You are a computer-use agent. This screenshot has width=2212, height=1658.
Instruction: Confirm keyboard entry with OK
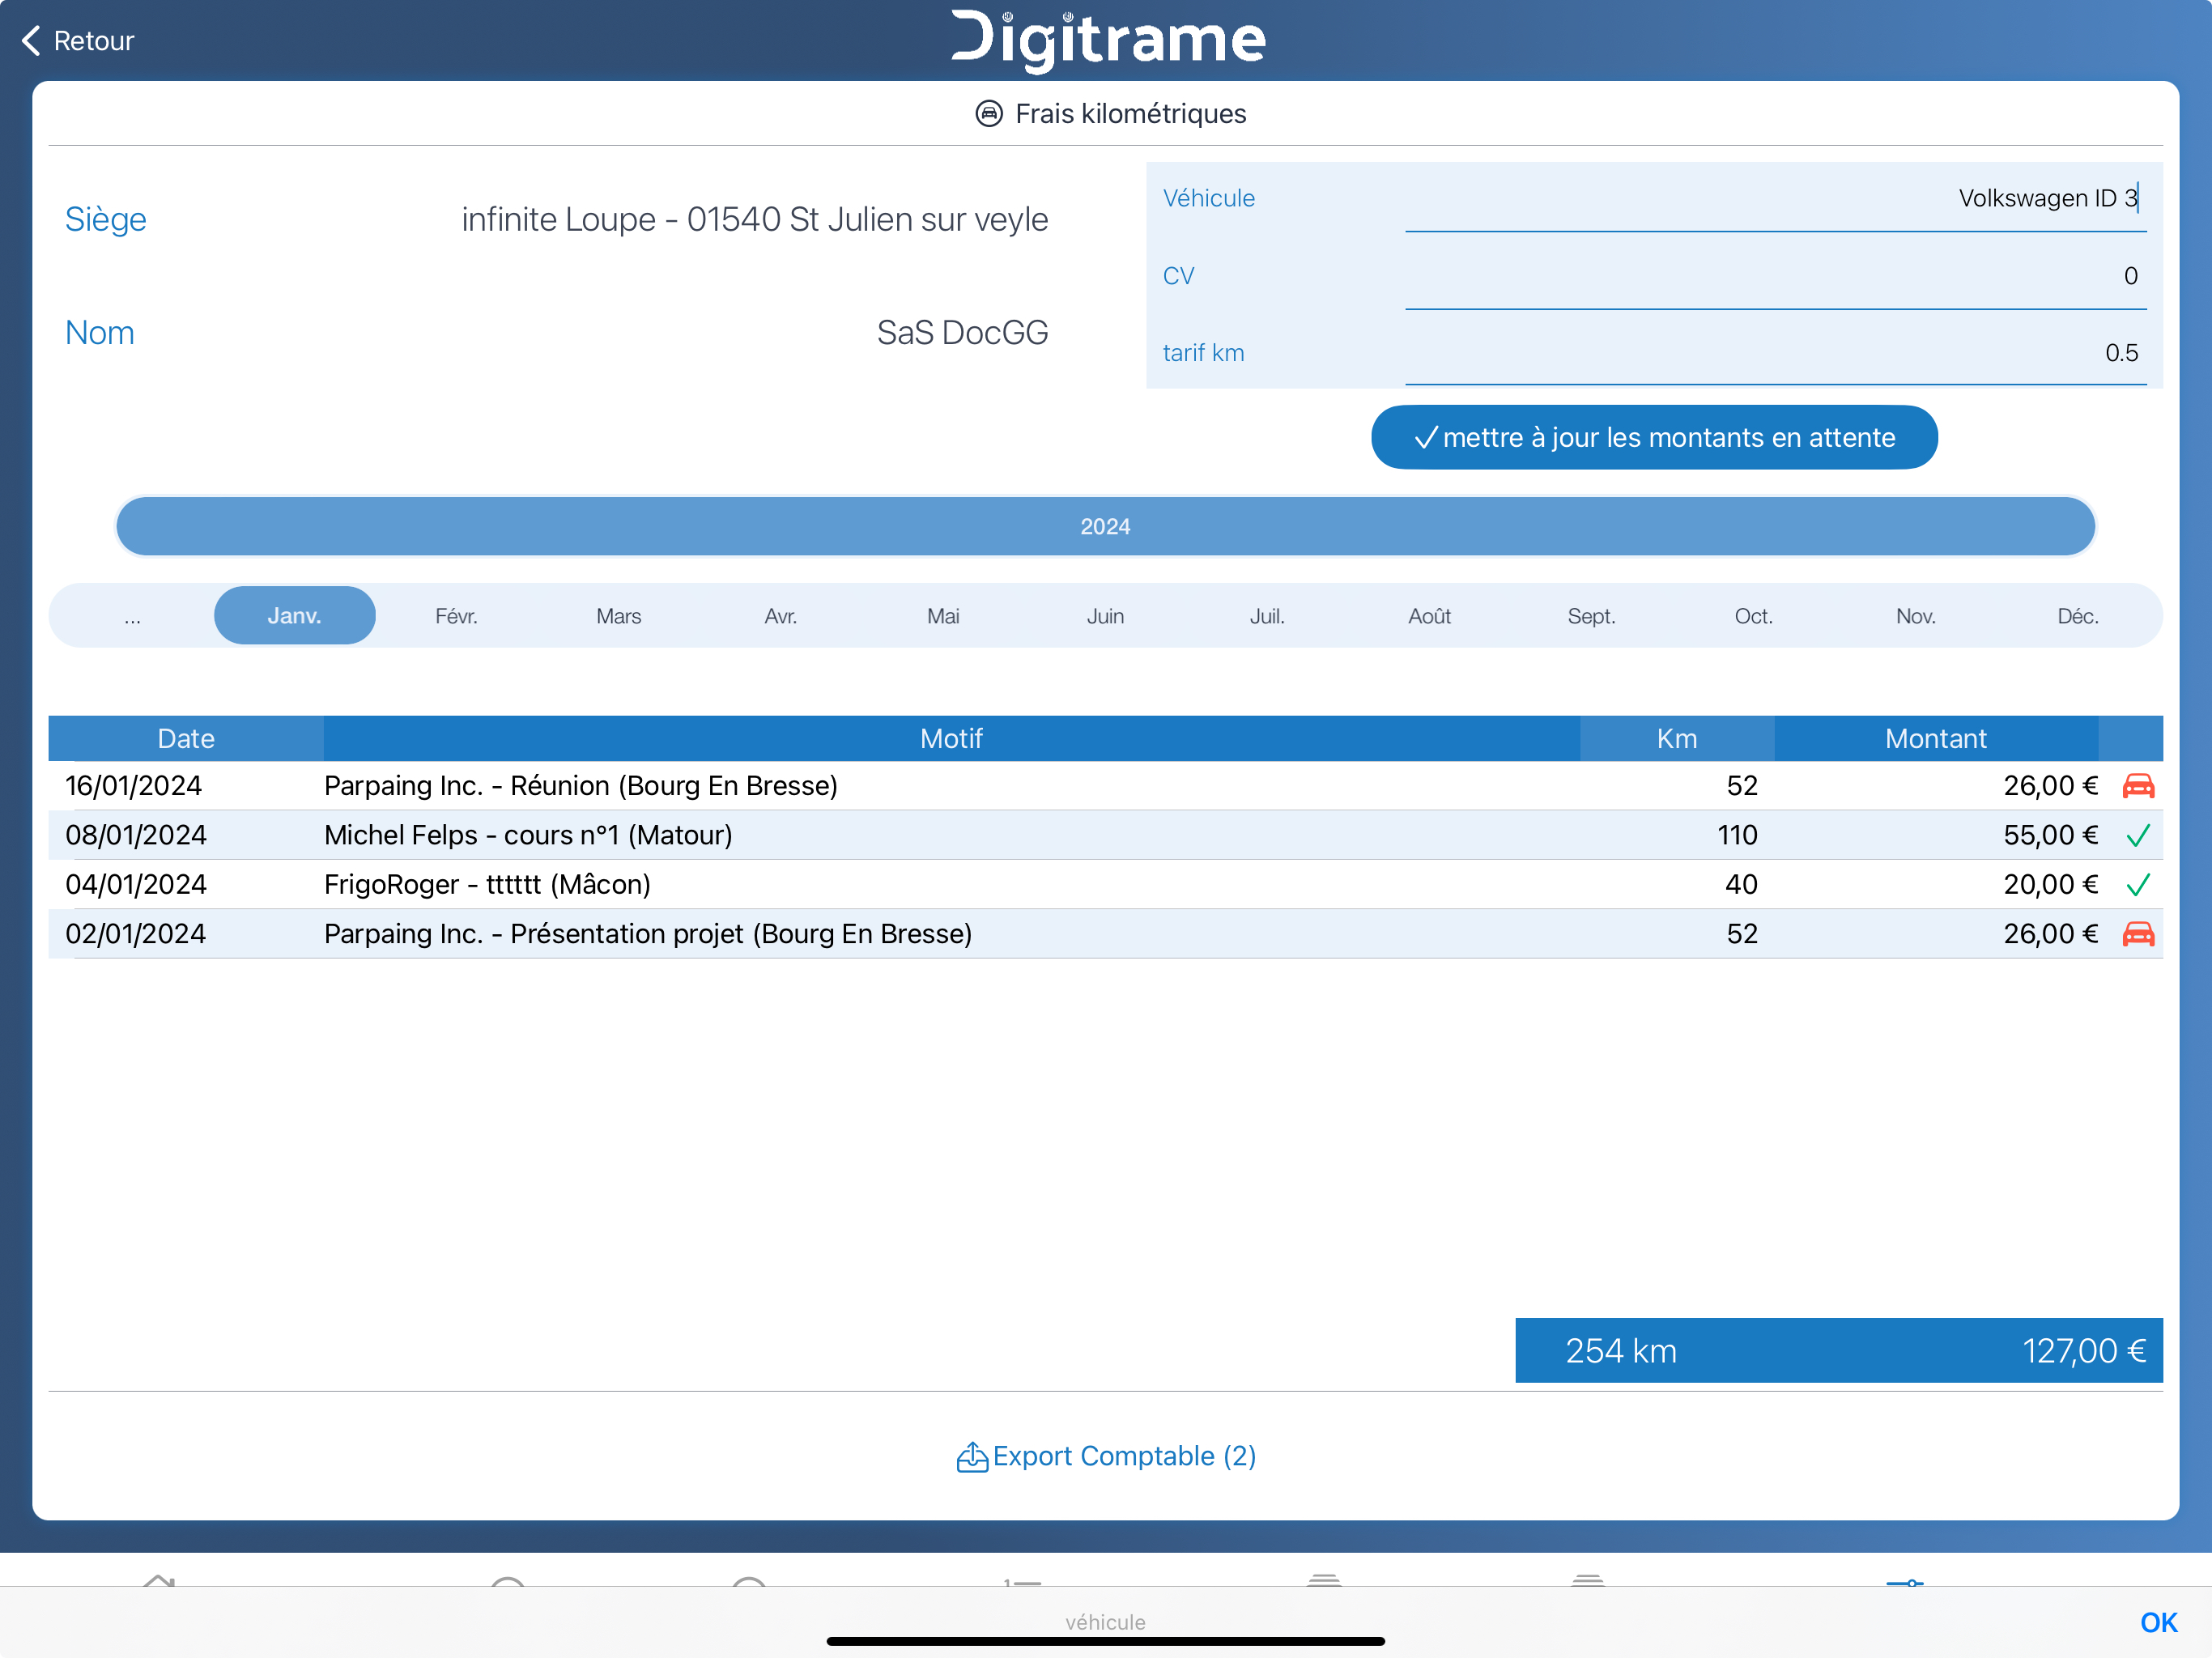(x=2158, y=1622)
